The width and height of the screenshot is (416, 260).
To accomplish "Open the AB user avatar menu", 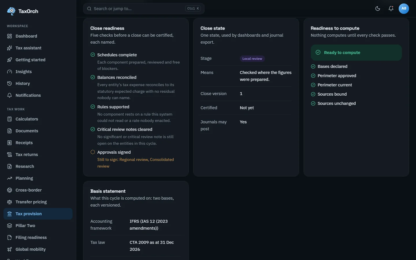I will pyautogui.click(x=404, y=8).
